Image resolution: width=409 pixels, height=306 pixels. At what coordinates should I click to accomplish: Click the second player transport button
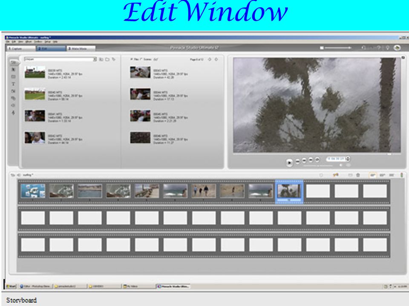click(x=297, y=161)
